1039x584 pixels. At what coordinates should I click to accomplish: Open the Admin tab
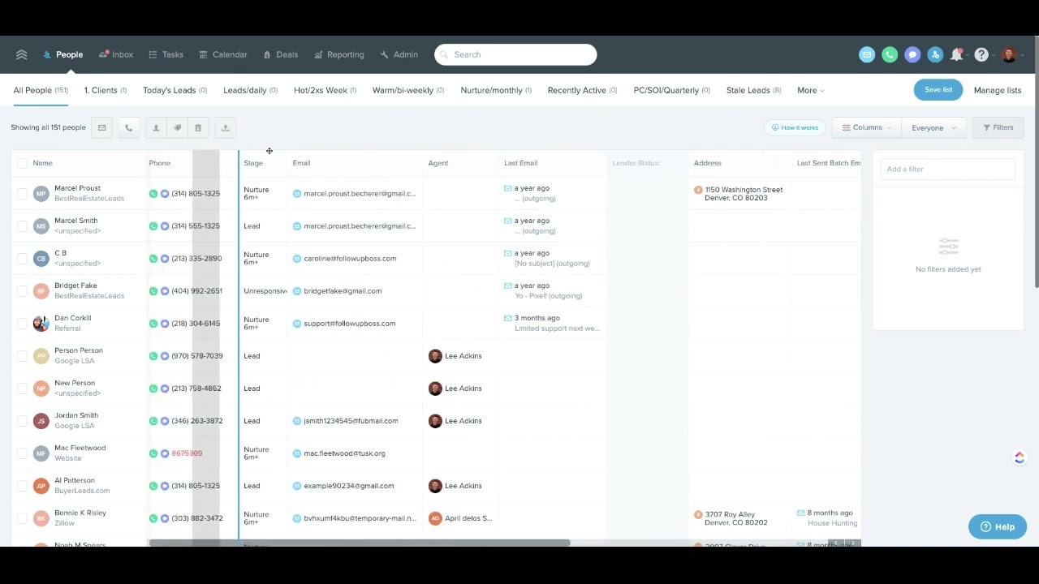[x=399, y=54]
